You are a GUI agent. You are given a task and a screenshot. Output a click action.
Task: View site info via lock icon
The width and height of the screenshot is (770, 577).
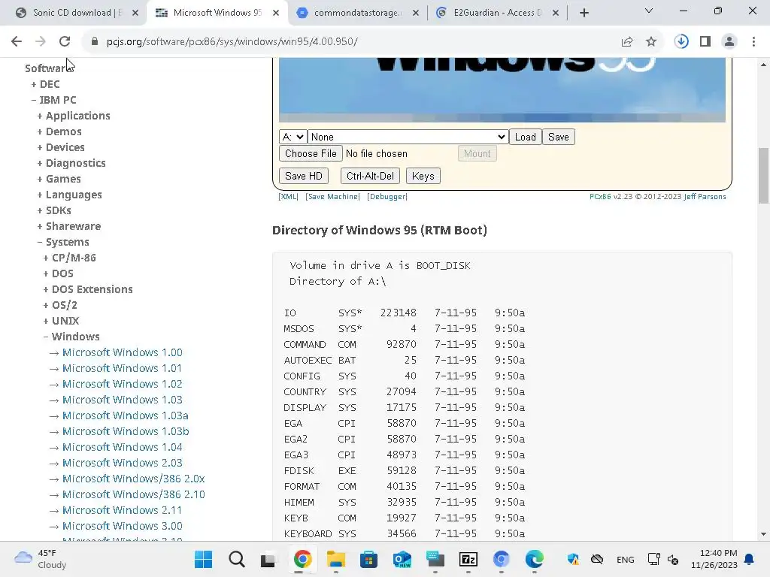coord(95,42)
